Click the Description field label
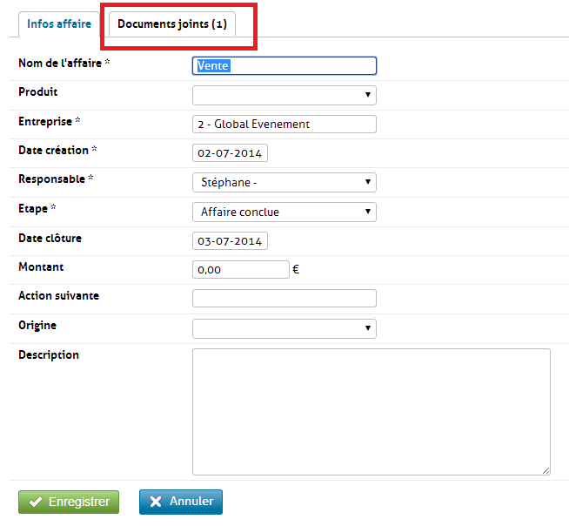The image size is (569, 526). (x=49, y=355)
